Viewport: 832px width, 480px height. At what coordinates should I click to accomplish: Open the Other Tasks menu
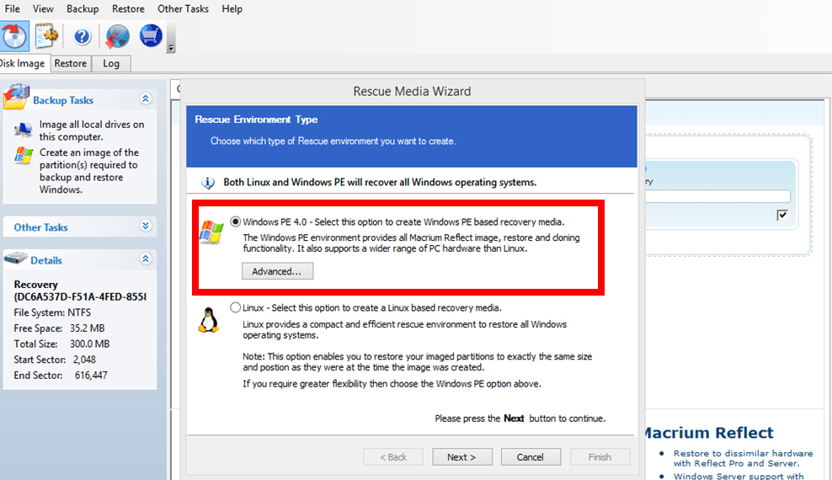[x=183, y=8]
